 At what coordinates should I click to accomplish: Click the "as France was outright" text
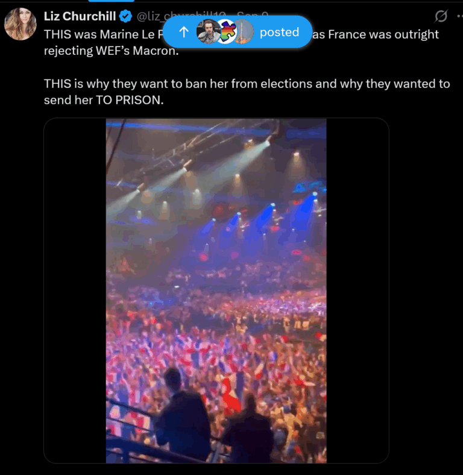376,34
